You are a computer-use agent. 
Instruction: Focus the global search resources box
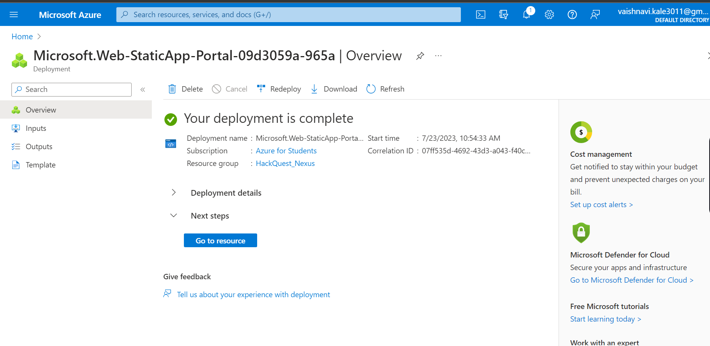tap(288, 14)
